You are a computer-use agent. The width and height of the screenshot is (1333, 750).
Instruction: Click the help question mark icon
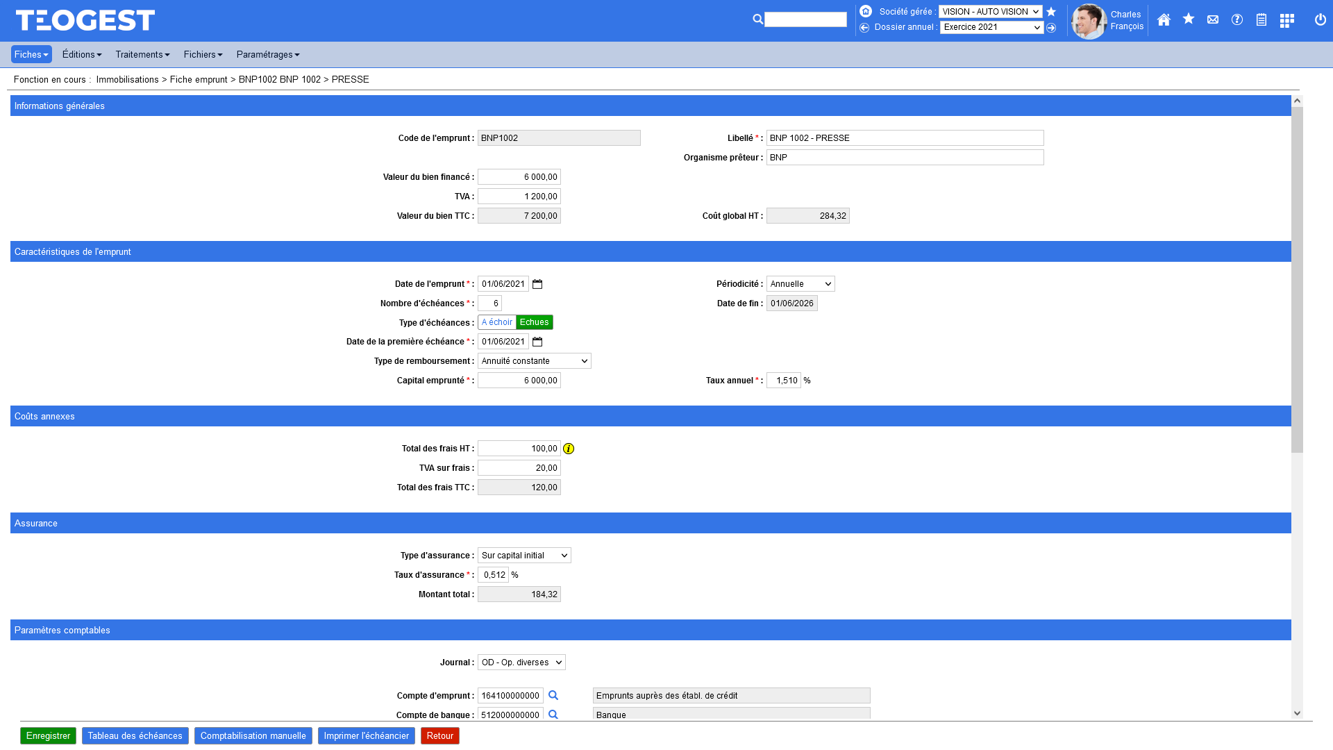(x=1237, y=20)
